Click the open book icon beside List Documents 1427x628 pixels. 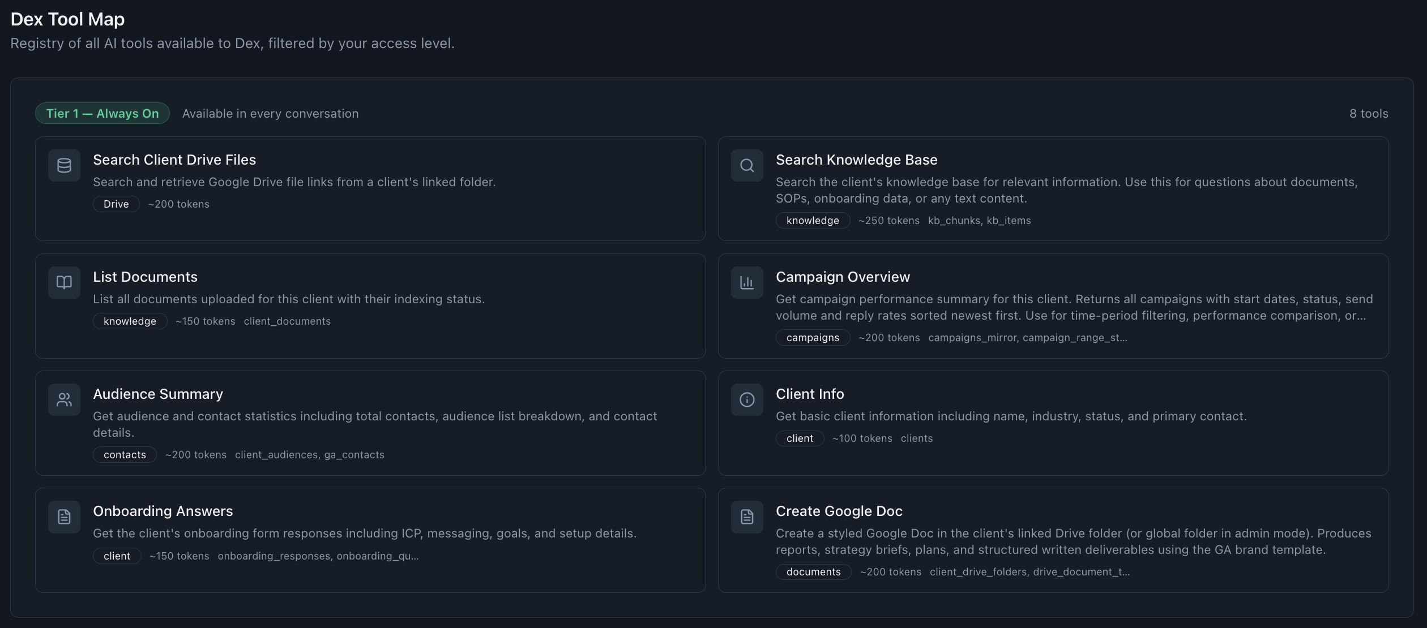[x=63, y=282]
